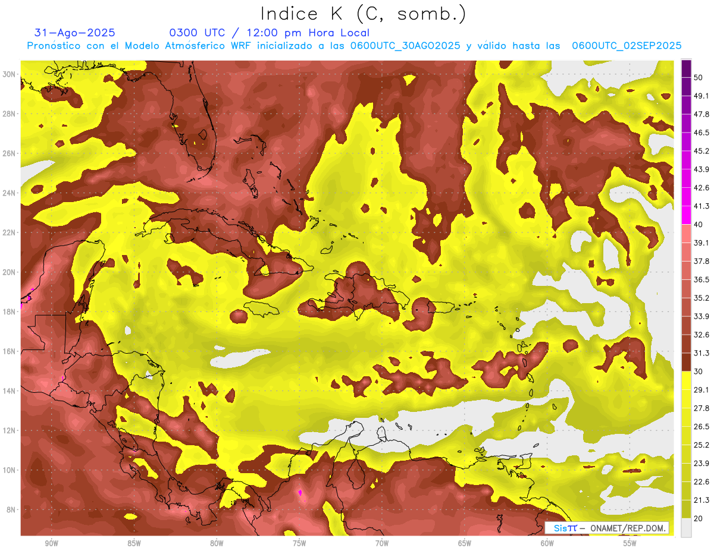Image resolution: width=714 pixels, height=551 pixels.
Task: Click the 14N latitude label
Action: (x=8, y=391)
